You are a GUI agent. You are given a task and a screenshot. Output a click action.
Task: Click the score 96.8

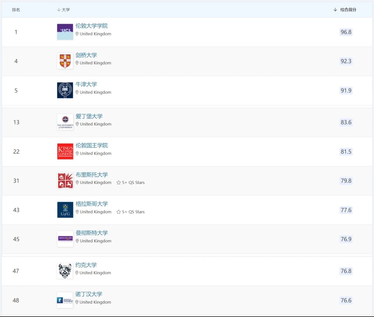346,32
